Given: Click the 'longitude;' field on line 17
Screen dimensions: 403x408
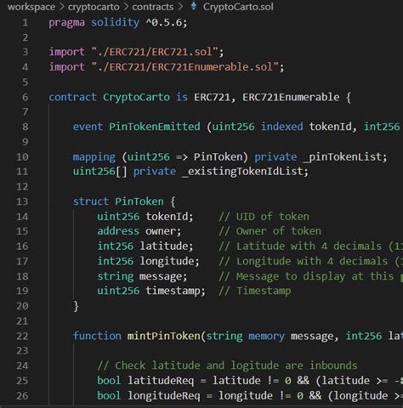Looking at the screenshot, I should point(169,261).
